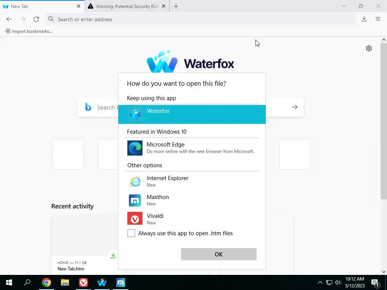The height and width of the screenshot is (290, 387).
Task: Open Waterfox from the taskbar
Action: point(102,282)
